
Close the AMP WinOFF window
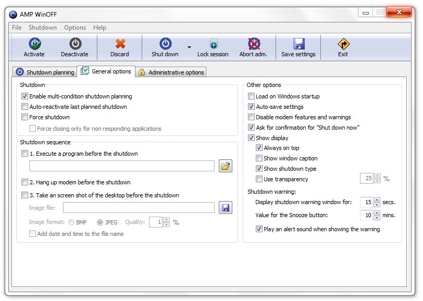pos(399,12)
